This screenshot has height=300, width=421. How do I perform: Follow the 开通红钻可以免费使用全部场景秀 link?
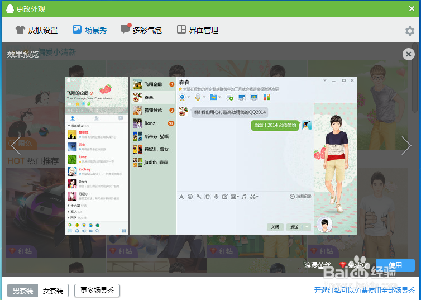click(x=365, y=291)
